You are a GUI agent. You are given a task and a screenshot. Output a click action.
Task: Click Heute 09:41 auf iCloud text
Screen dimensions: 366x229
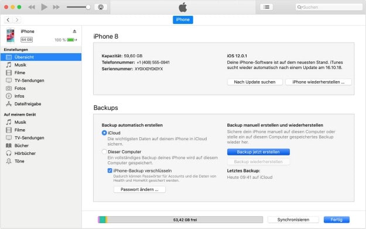[249, 177]
